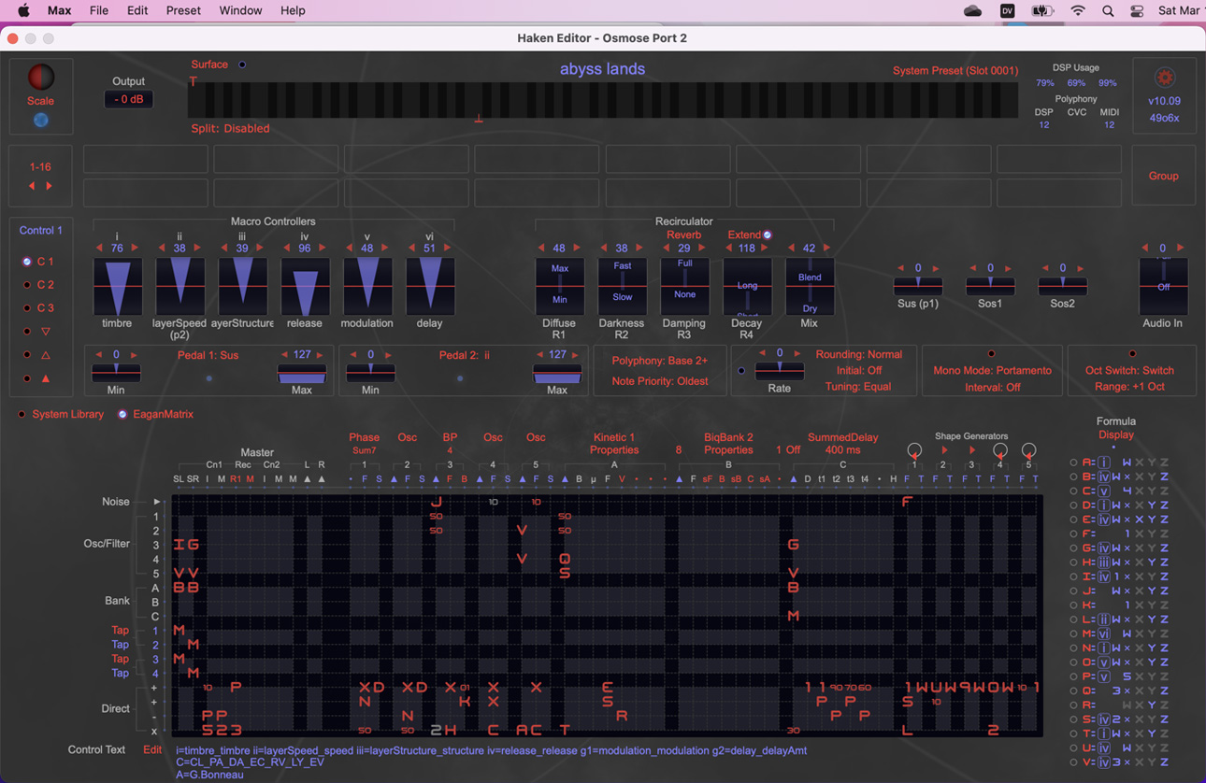Click the Mix Blend/Dry slider

tap(809, 287)
